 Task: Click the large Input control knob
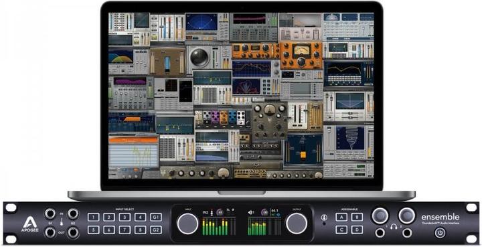[x=187, y=224]
